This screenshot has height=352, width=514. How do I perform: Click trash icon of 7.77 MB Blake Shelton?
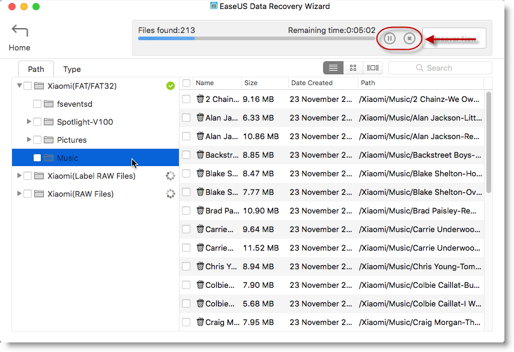(x=200, y=192)
